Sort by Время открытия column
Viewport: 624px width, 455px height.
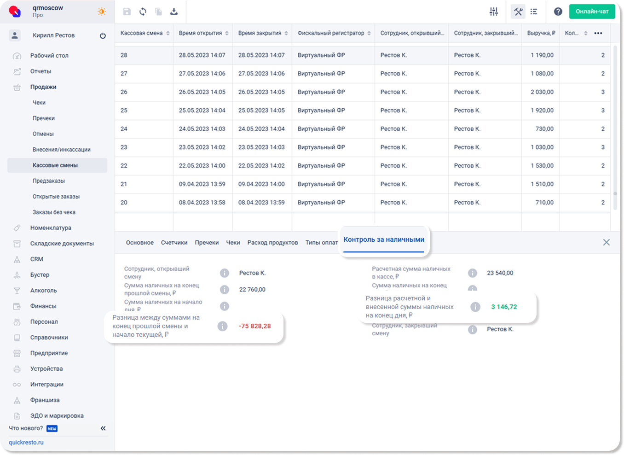(227, 33)
